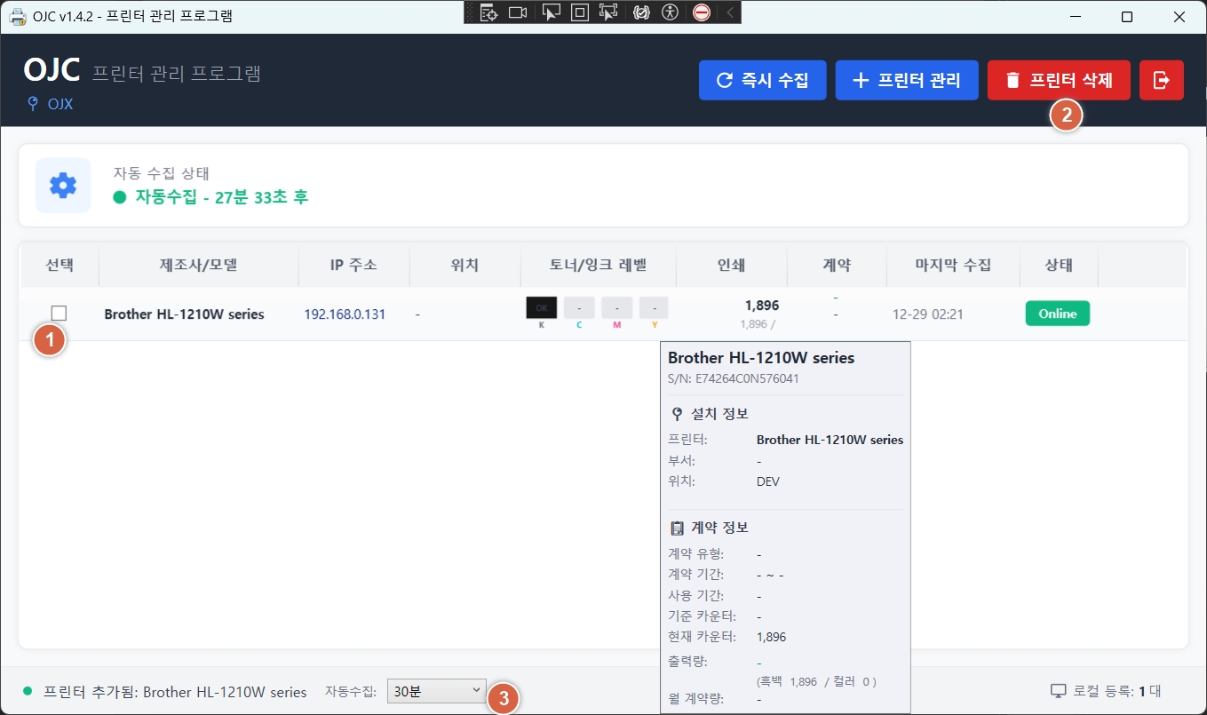Check the Brother HL-1210W row checkbox

(59, 313)
